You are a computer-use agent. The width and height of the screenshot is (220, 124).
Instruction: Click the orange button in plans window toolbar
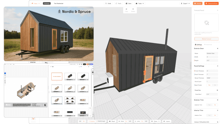90,64
